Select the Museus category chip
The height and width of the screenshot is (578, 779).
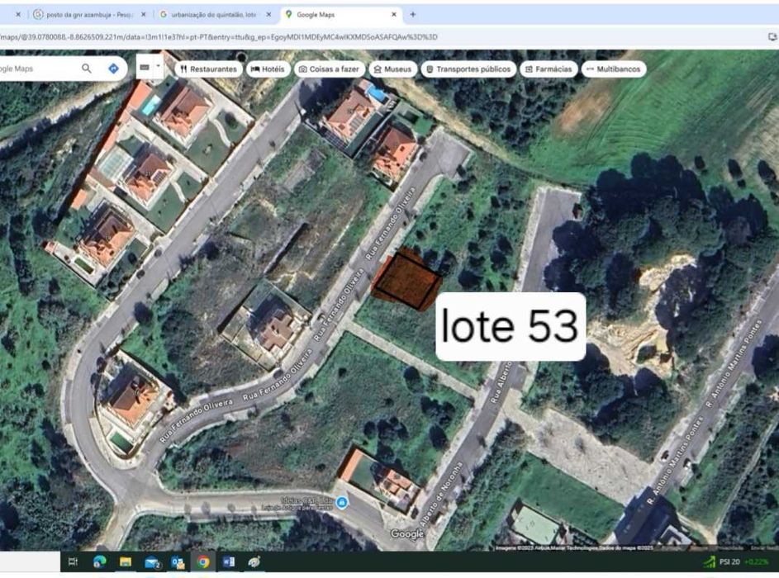(392, 69)
